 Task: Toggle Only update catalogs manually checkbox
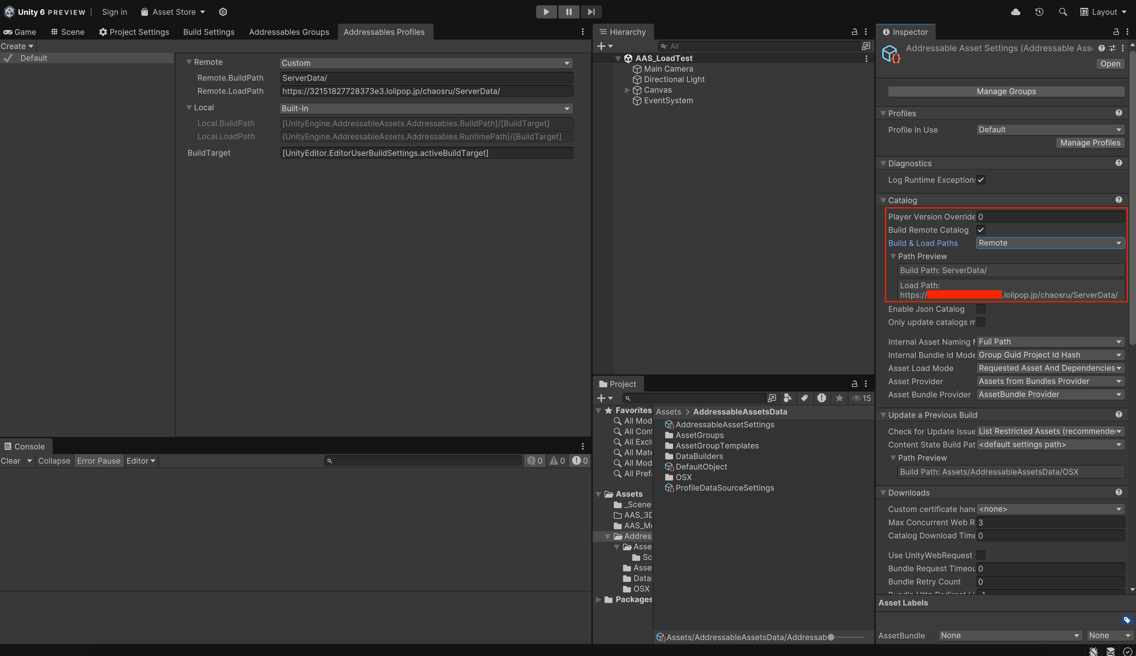(x=981, y=322)
